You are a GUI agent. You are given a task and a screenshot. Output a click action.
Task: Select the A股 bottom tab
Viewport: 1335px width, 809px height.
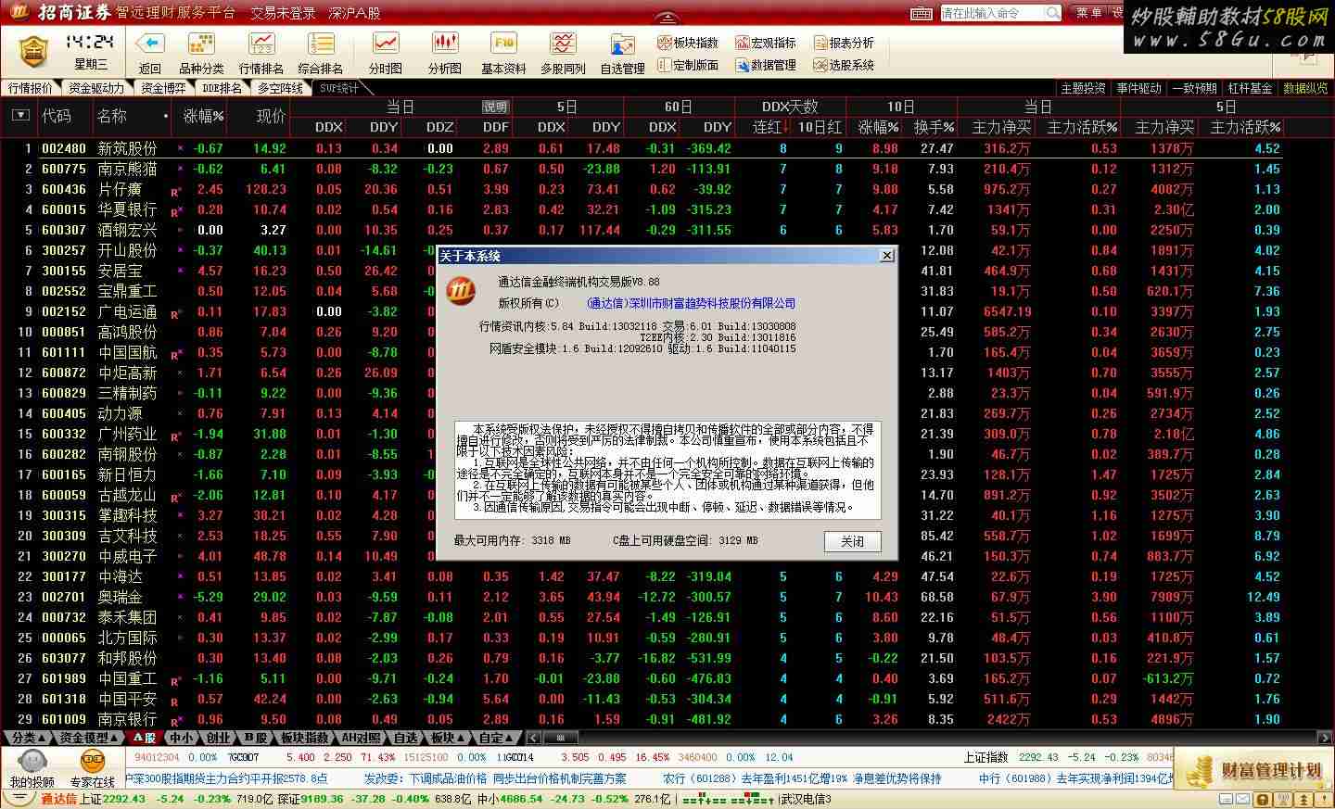(x=145, y=738)
